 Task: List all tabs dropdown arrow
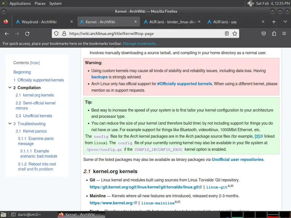coord(285,22)
